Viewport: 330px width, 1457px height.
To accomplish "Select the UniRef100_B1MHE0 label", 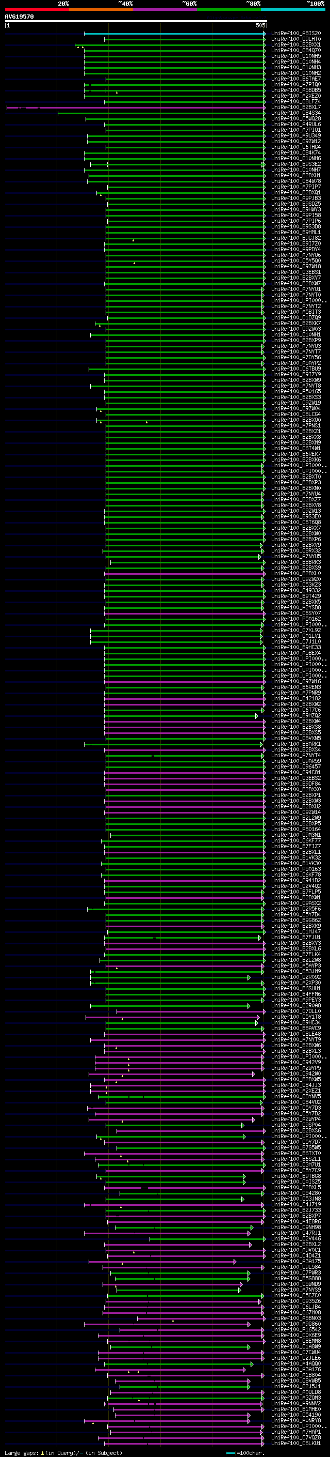I will 296,1409.
